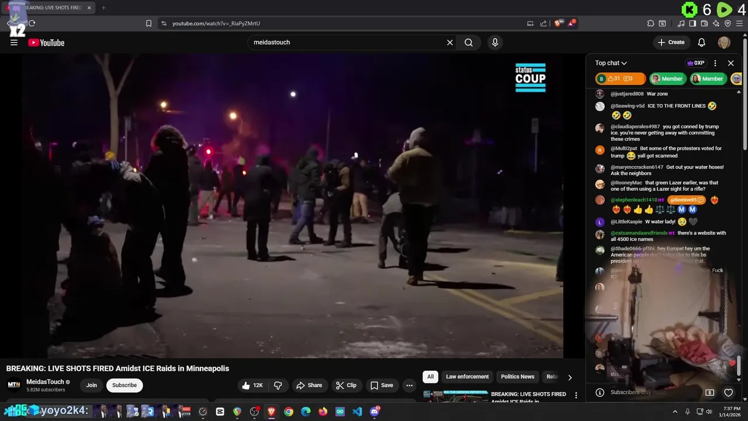The width and height of the screenshot is (748, 421).
Task: Click the 31 likes chat engagement chip
Action: pos(621,79)
